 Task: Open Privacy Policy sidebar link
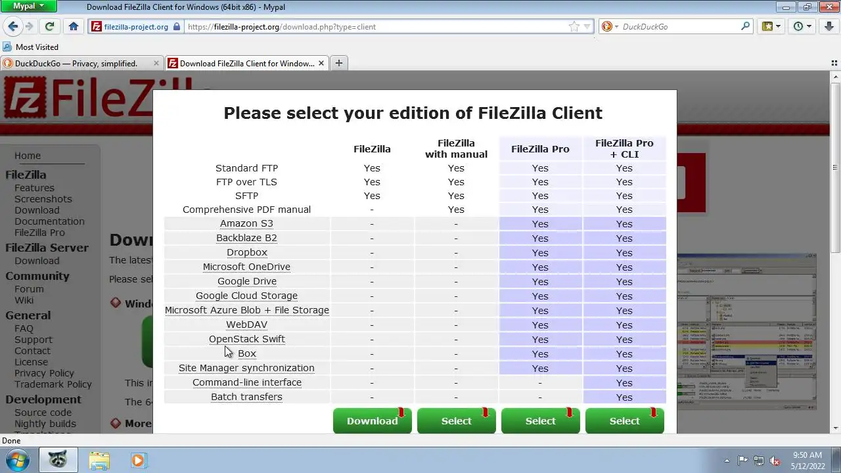44,373
